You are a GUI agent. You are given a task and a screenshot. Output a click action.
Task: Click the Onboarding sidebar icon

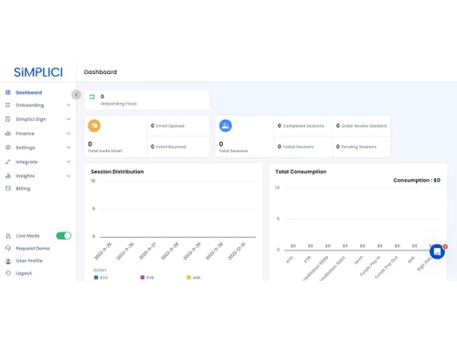click(x=8, y=105)
